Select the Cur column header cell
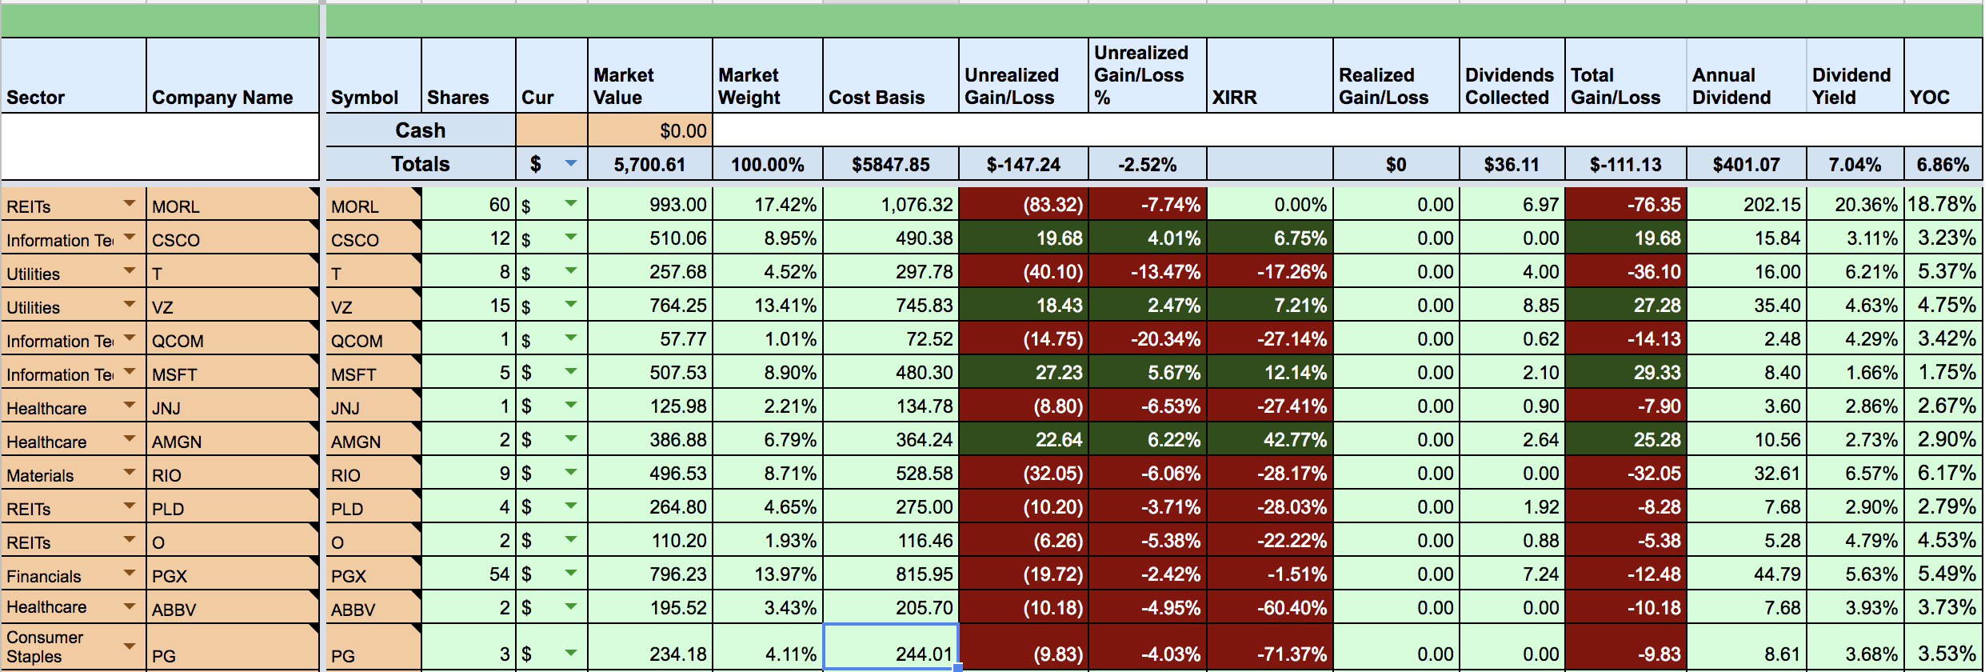Viewport: 1985px width, 672px height. 552,75
